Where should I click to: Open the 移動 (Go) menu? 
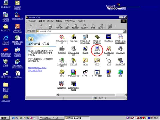[x=59, y=21]
